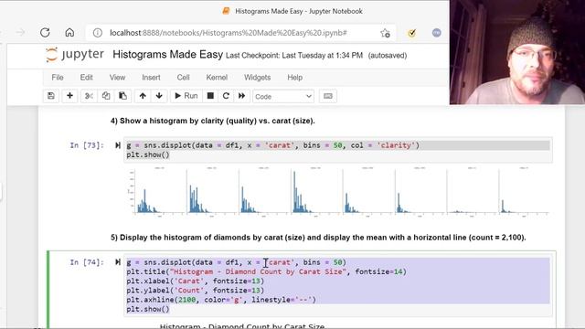This screenshot has height=329, width=585.
Task: Open the command palette keyboard icon
Action: [328, 96]
